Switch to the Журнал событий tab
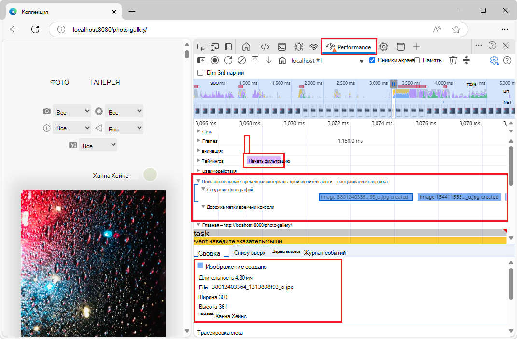This screenshot has height=339, width=517. click(325, 253)
